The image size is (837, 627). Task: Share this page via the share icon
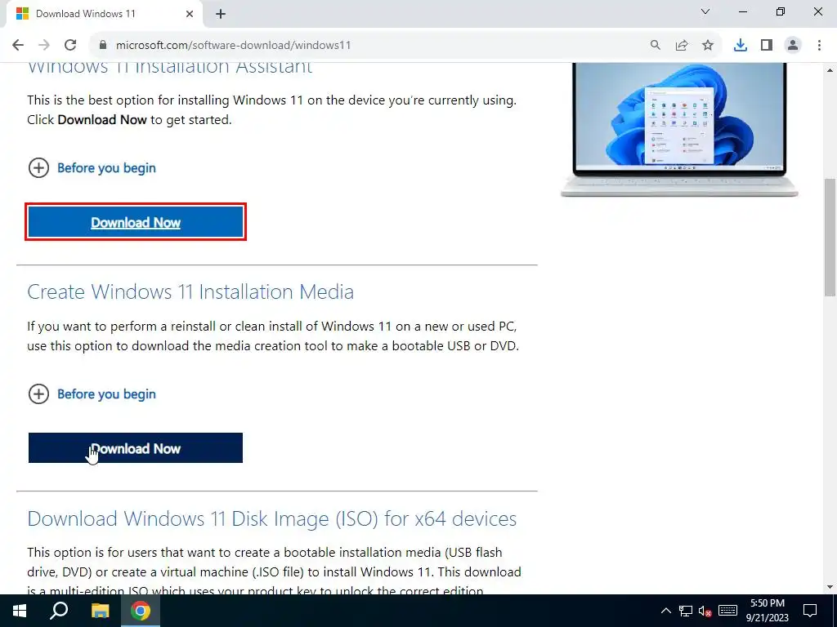click(x=682, y=46)
